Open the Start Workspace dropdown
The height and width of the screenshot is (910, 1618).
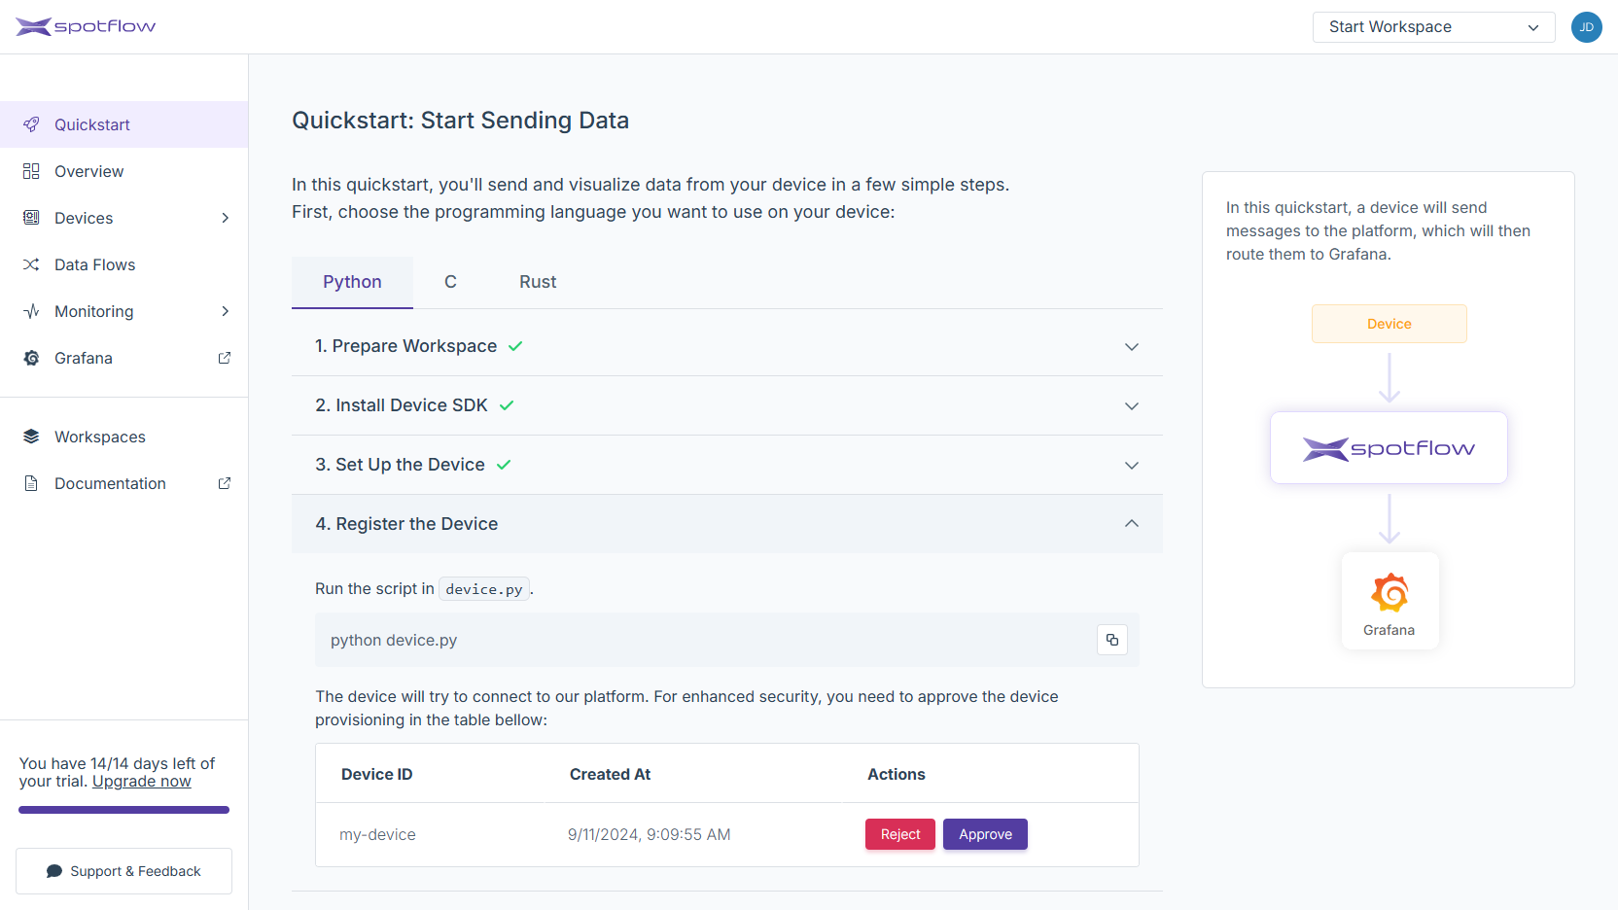tap(1433, 27)
